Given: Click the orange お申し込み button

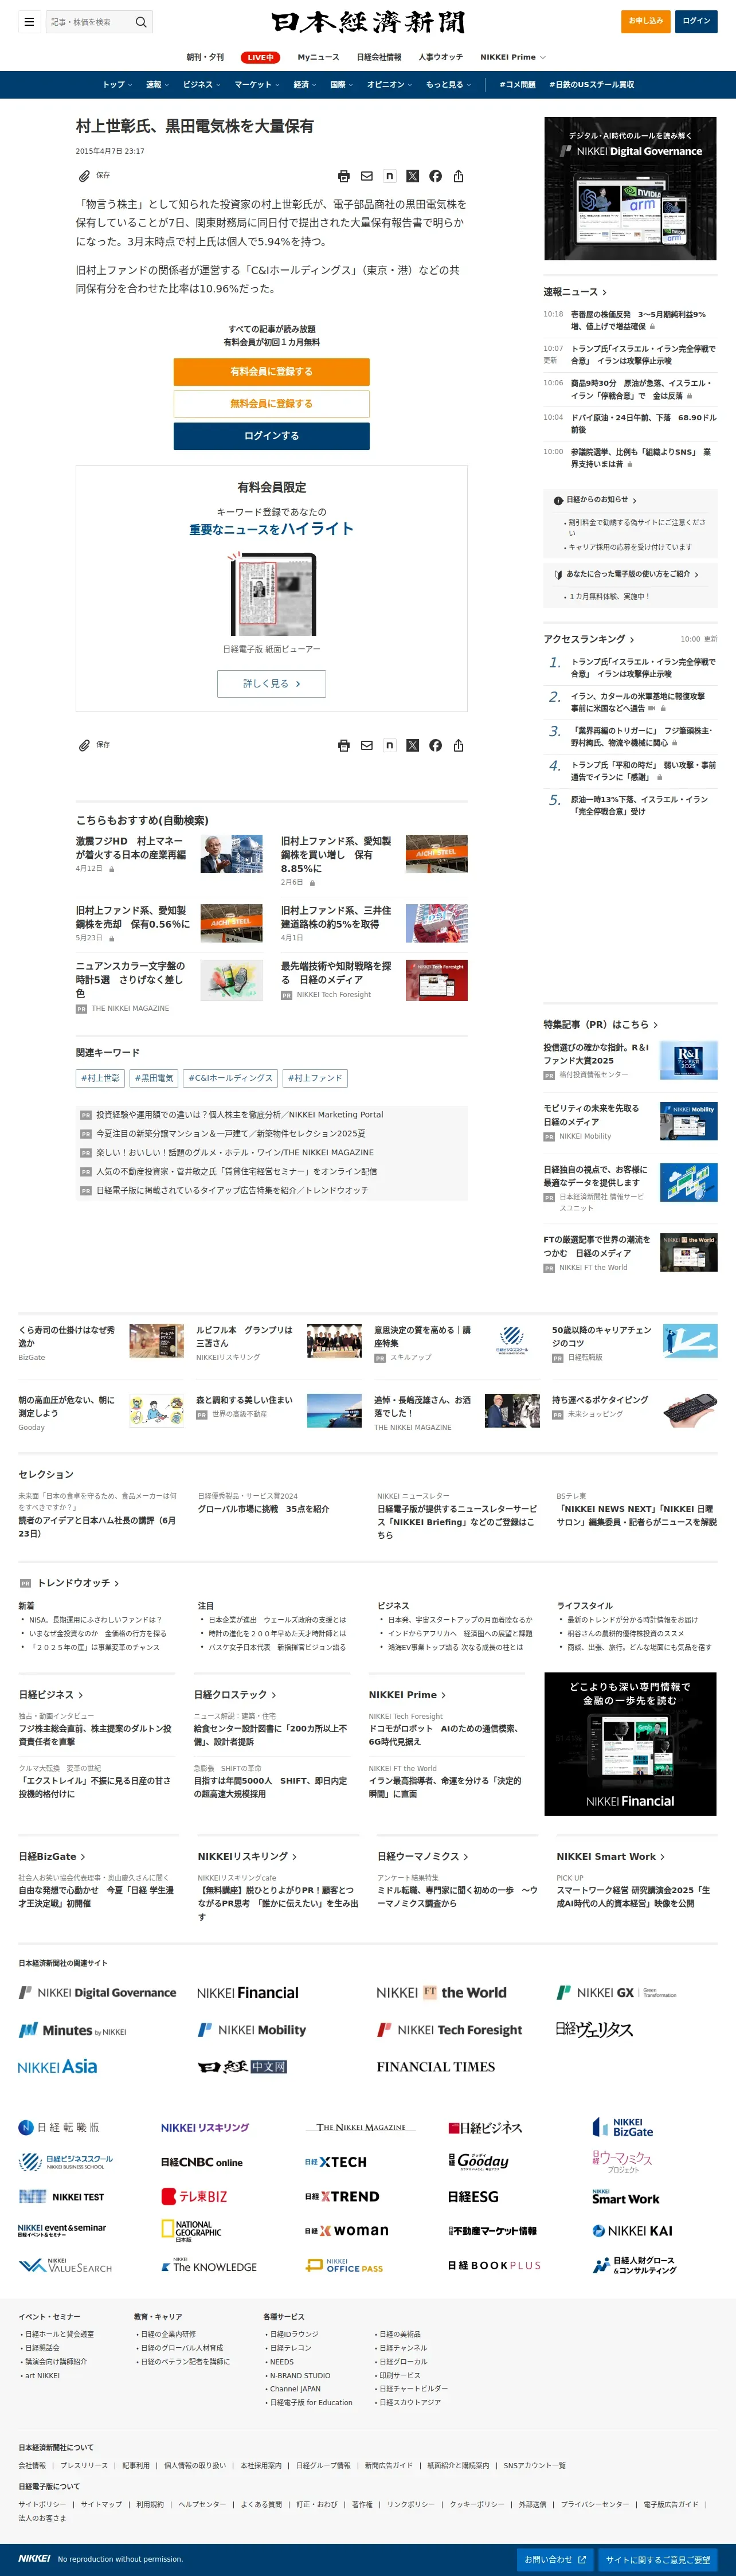Looking at the screenshot, I should click(x=645, y=21).
